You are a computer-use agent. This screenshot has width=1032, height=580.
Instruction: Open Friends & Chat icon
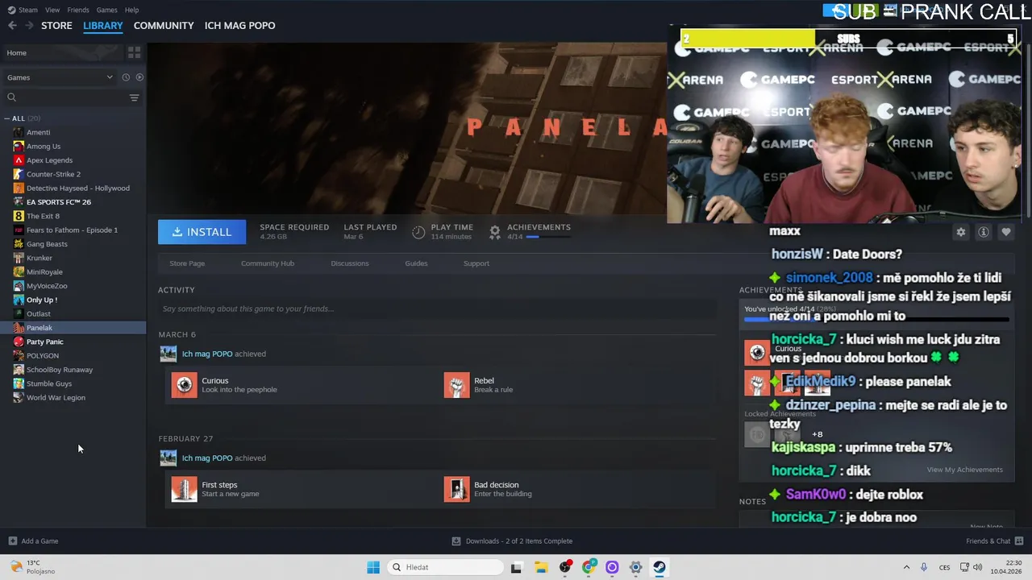[1019, 541]
